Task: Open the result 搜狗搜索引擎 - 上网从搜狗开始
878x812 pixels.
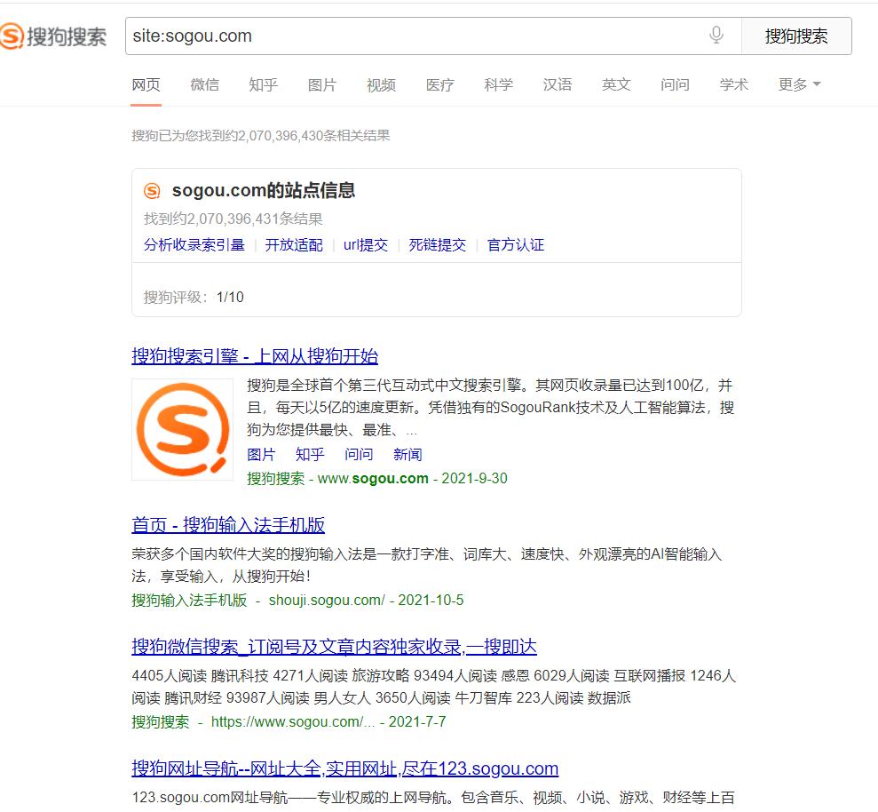Action: tap(255, 355)
